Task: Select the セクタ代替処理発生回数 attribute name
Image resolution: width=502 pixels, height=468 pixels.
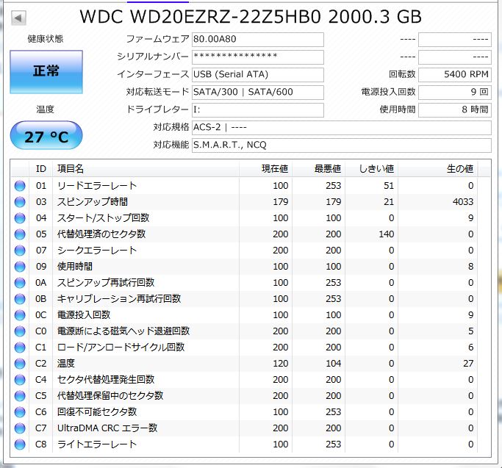Action: pos(106,380)
